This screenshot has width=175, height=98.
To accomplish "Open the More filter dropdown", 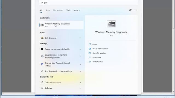I will [x=77, y=10].
